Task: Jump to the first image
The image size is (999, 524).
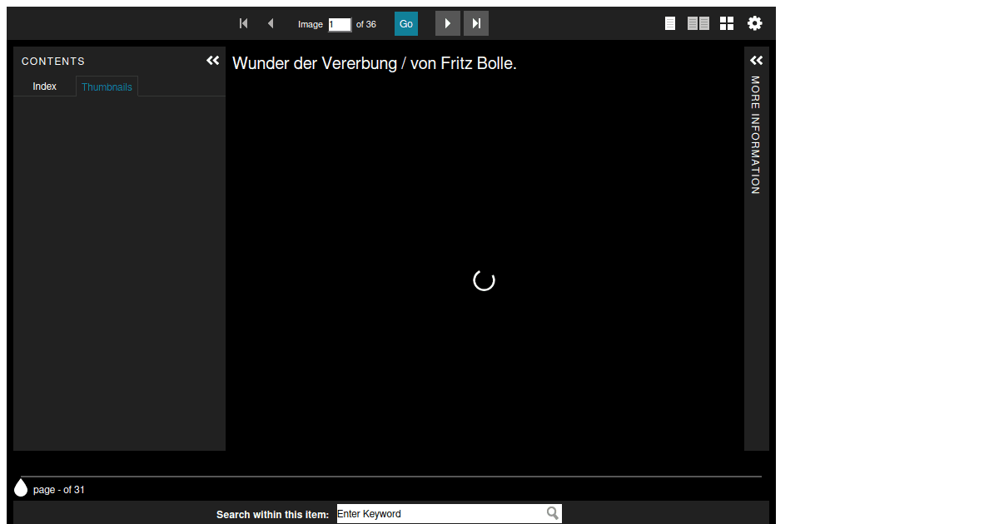Action: pos(243,23)
